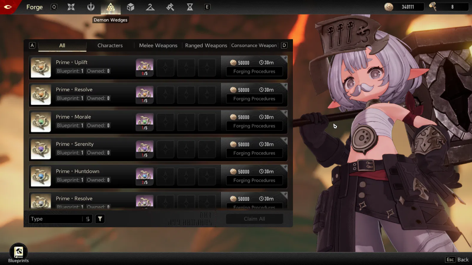The width and height of the screenshot is (472, 265).
Task: Click the coin currency icon
Action: [x=389, y=7]
